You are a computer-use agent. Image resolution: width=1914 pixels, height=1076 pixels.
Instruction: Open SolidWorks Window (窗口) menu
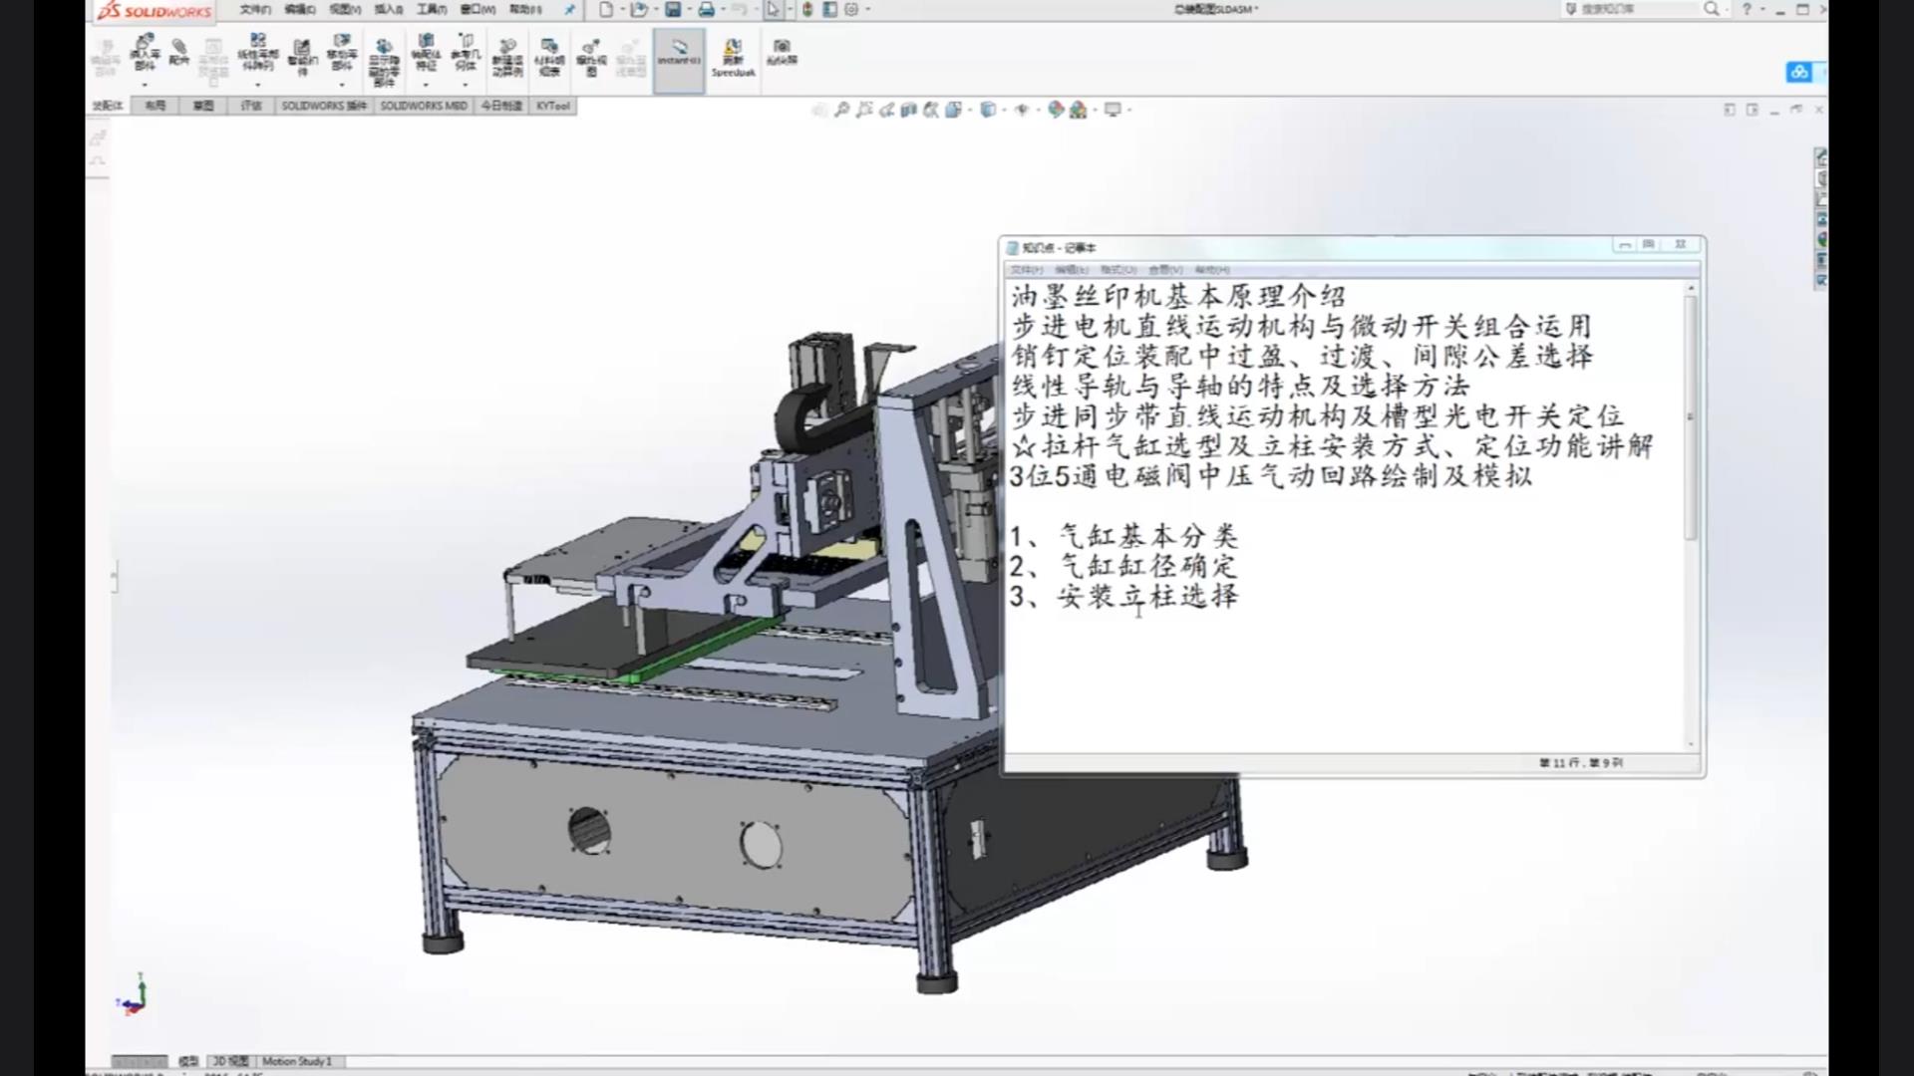point(478,9)
